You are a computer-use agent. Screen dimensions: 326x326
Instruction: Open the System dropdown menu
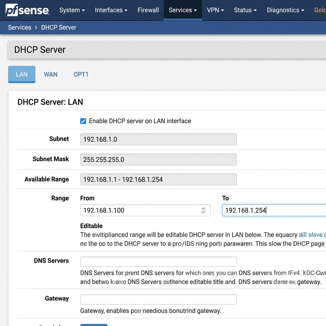(72, 10)
